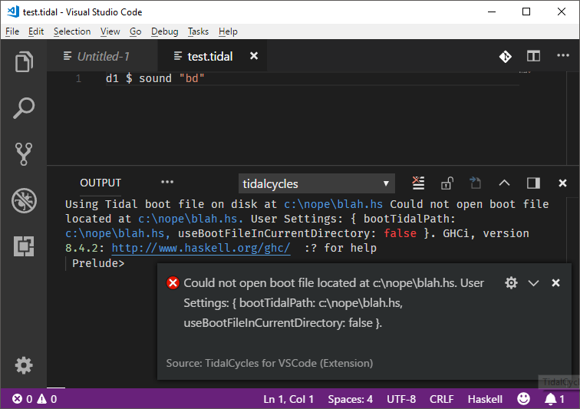The width and height of the screenshot is (580, 409).
Task: Click first c:\nope\blah.hs path link
Action: 333,204
